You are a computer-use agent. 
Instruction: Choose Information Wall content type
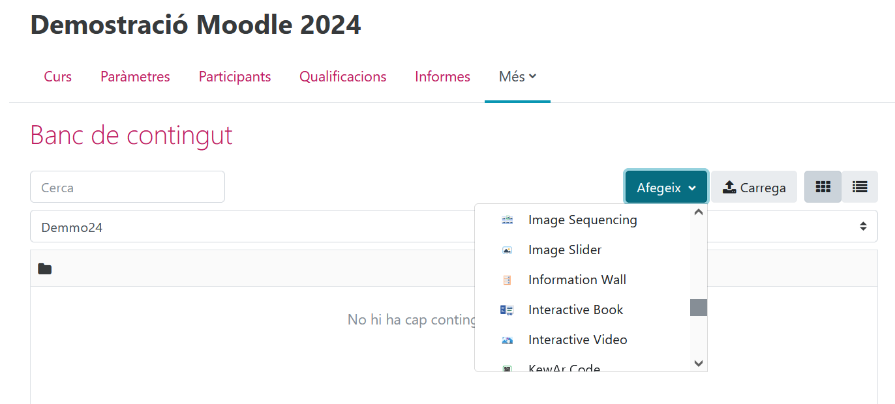coord(577,280)
